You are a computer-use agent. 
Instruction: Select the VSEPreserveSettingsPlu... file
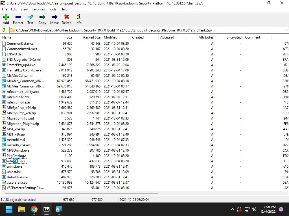25,188
